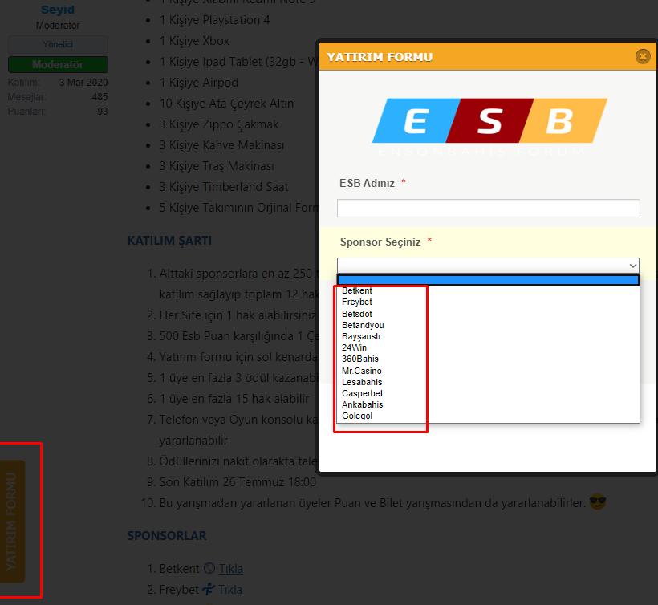Select Betkent from sponsor list
This screenshot has width=658, height=605.
(357, 290)
